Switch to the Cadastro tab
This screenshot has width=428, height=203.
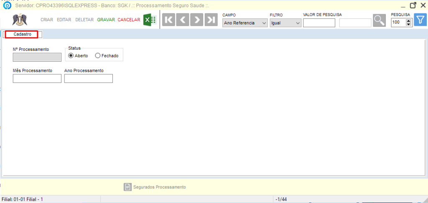[23, 35]
